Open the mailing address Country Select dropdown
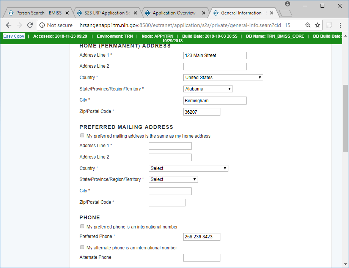Image resolution: width=349 pixels, height=268 pixels. click(188, 168)
